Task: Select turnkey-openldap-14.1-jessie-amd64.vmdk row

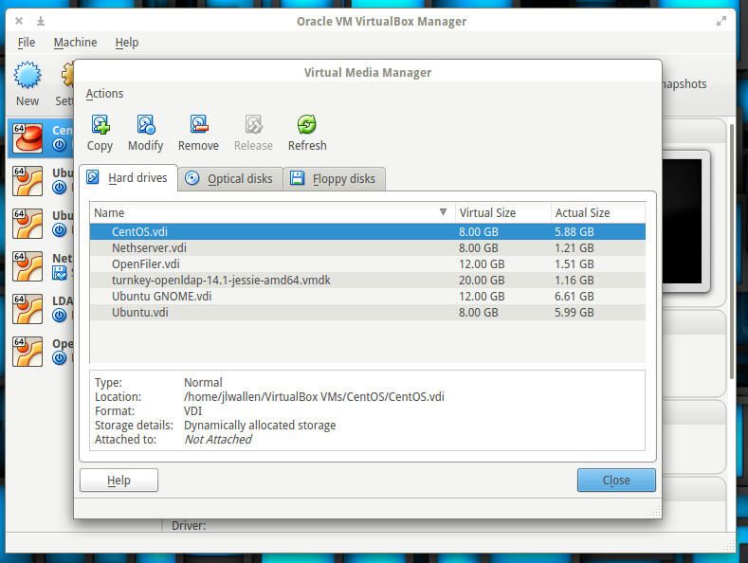Action: click(367, 280)
